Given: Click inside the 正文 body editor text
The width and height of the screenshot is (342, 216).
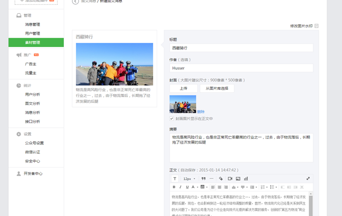Looking at the screenshot, I should pyautogui.click(x=239, y=203).
